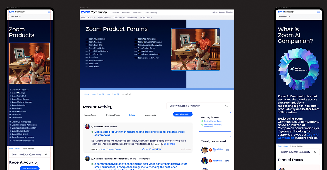Click the comments icon on Alexandra's post
Screen dimensions: 327x170
click(150, 149)
